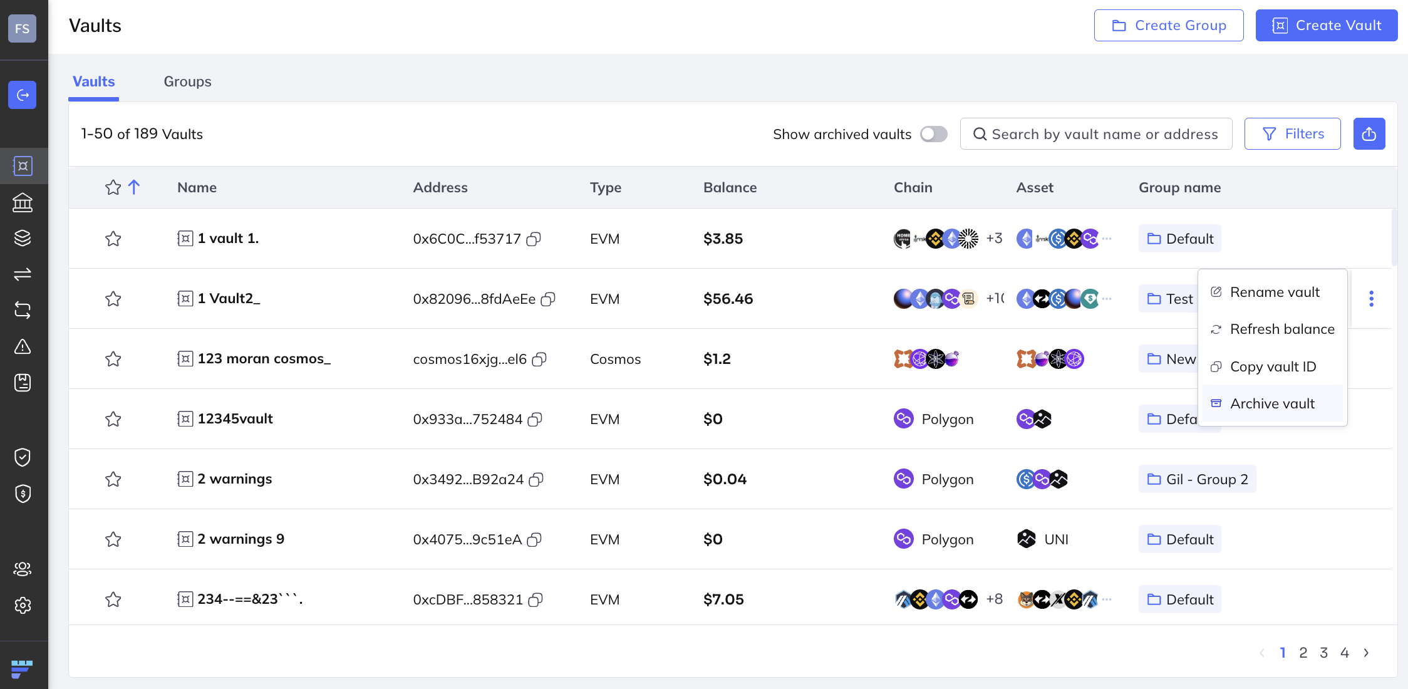Screen dimensions: 1408x689
Task: Open the shield checkmark sidebar icon
Action: [23, 457]
